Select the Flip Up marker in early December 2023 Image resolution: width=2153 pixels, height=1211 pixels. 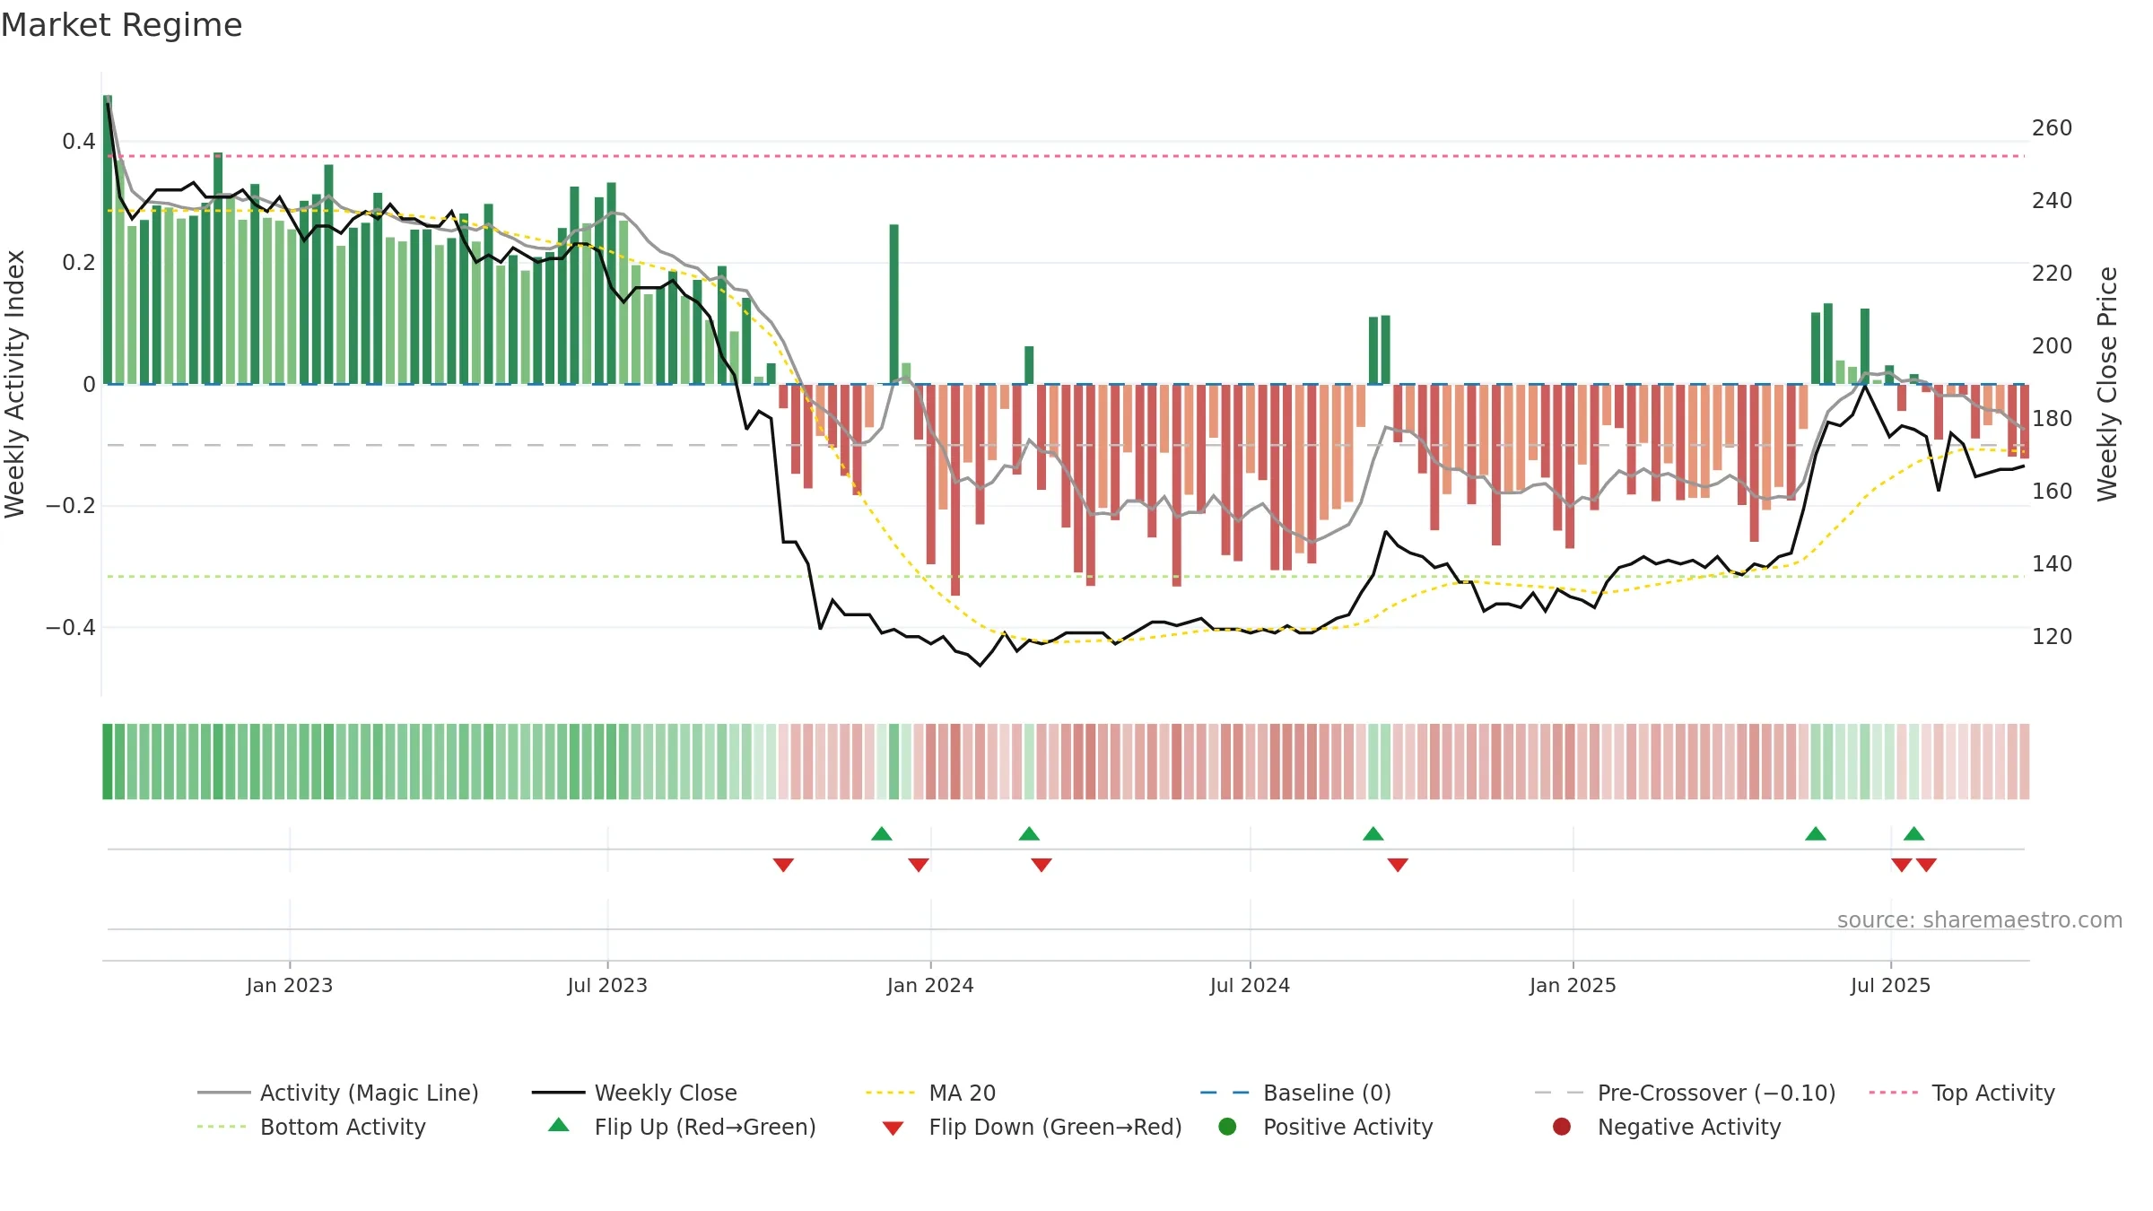pyautogui.click(x=882, y=833)
